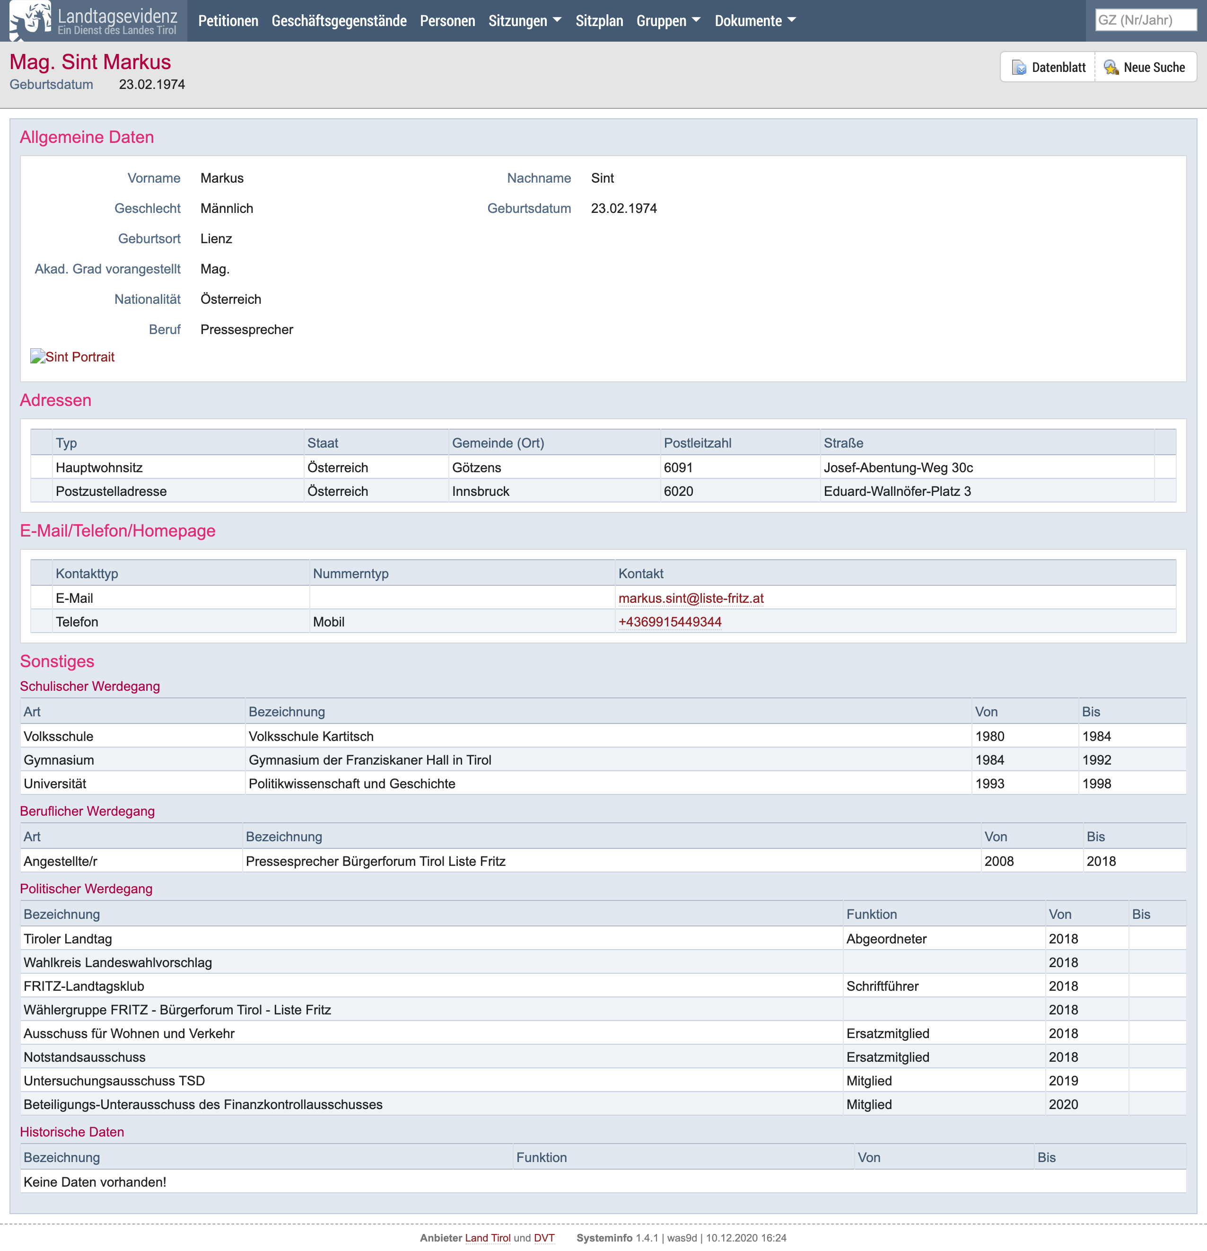Expand the Gruppen dropdown menu
Screen dimensions: 1207x1251
click(668, 20)
